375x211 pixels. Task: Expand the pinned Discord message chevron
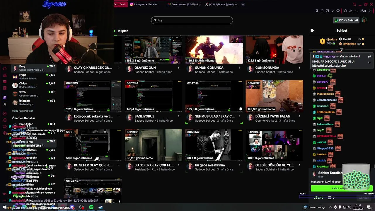[369, 62]
